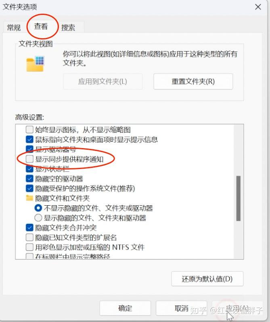Confirm with the 确定 button

coord(125,308)
